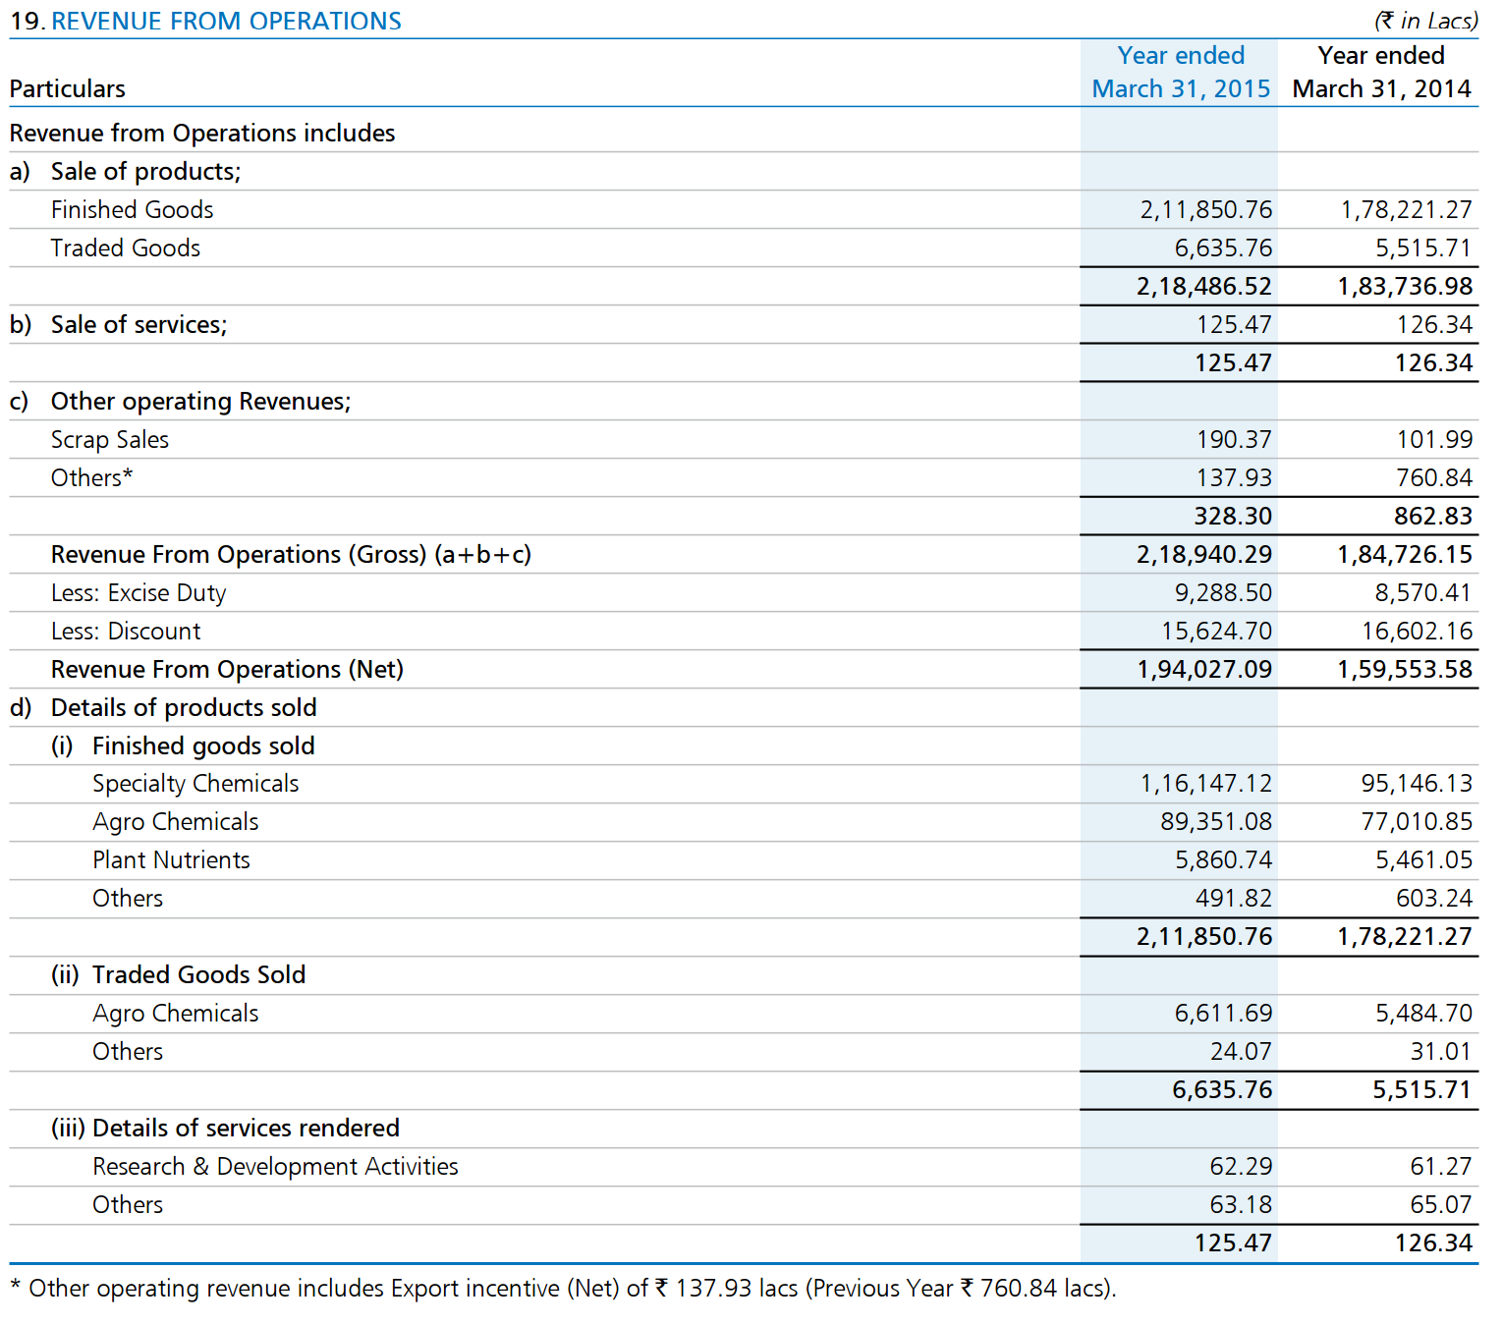Click Research & Development value 62.29
The image size is (1503, 1325).
pyautogui.click(x=1242, y=1166)
